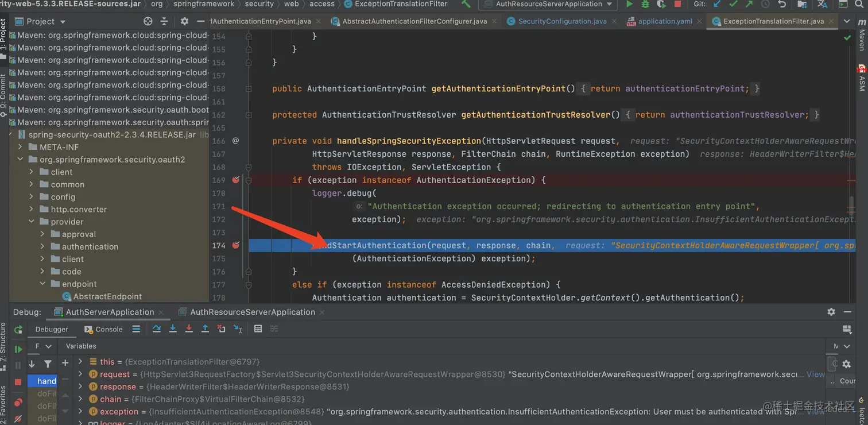Viewport: 868px width, 425px height.
Task: Run with coverage icon in toolbar
Action: [661, 4]
